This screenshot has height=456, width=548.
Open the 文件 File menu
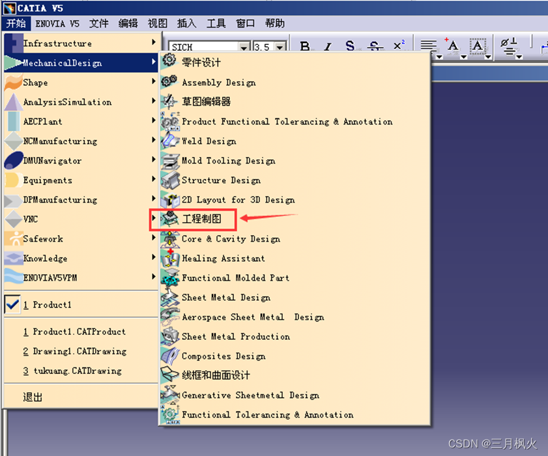click(99, 23)
